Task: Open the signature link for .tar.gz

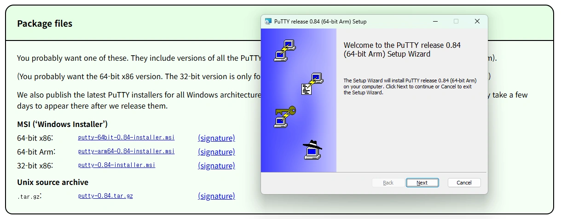Action: click(x=216, y=196)
